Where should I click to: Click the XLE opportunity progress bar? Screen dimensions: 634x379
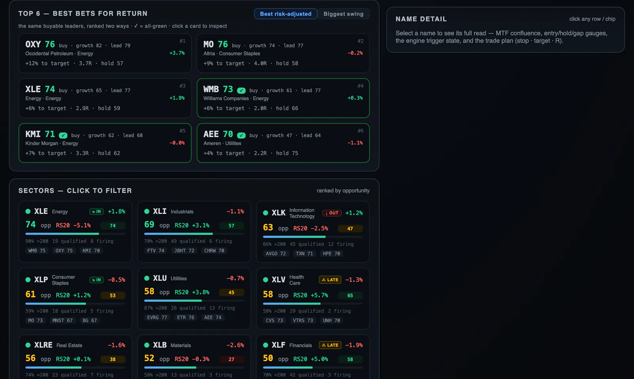[x=75, y=234]
